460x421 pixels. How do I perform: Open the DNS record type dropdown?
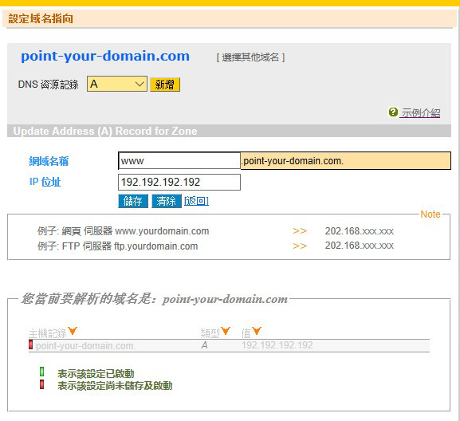(x=116, y=84)
